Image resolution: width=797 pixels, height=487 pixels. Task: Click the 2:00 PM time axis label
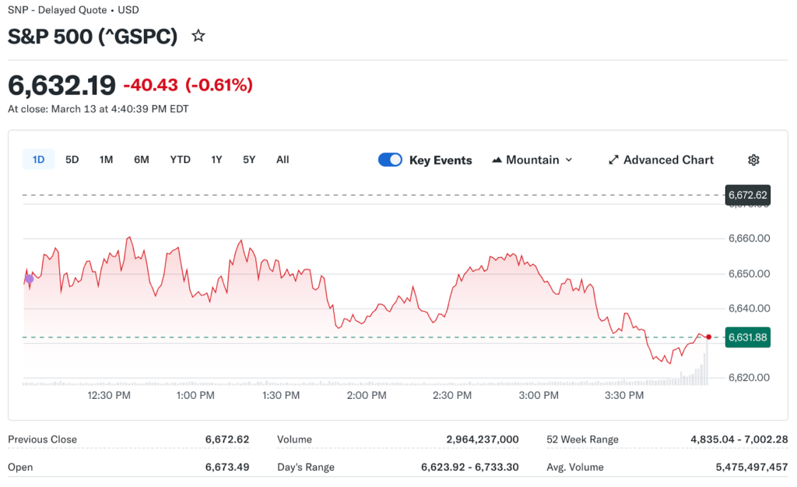point(367,396)
